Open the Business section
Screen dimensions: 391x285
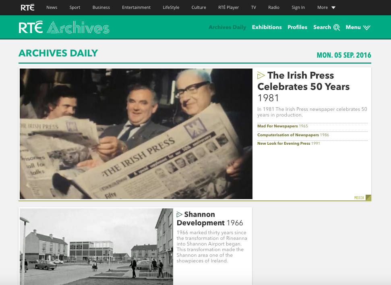101,8
